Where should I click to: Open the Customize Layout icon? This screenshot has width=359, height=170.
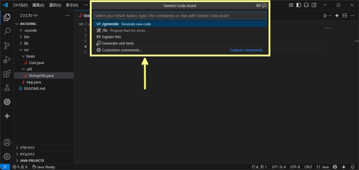click(291, 5)
